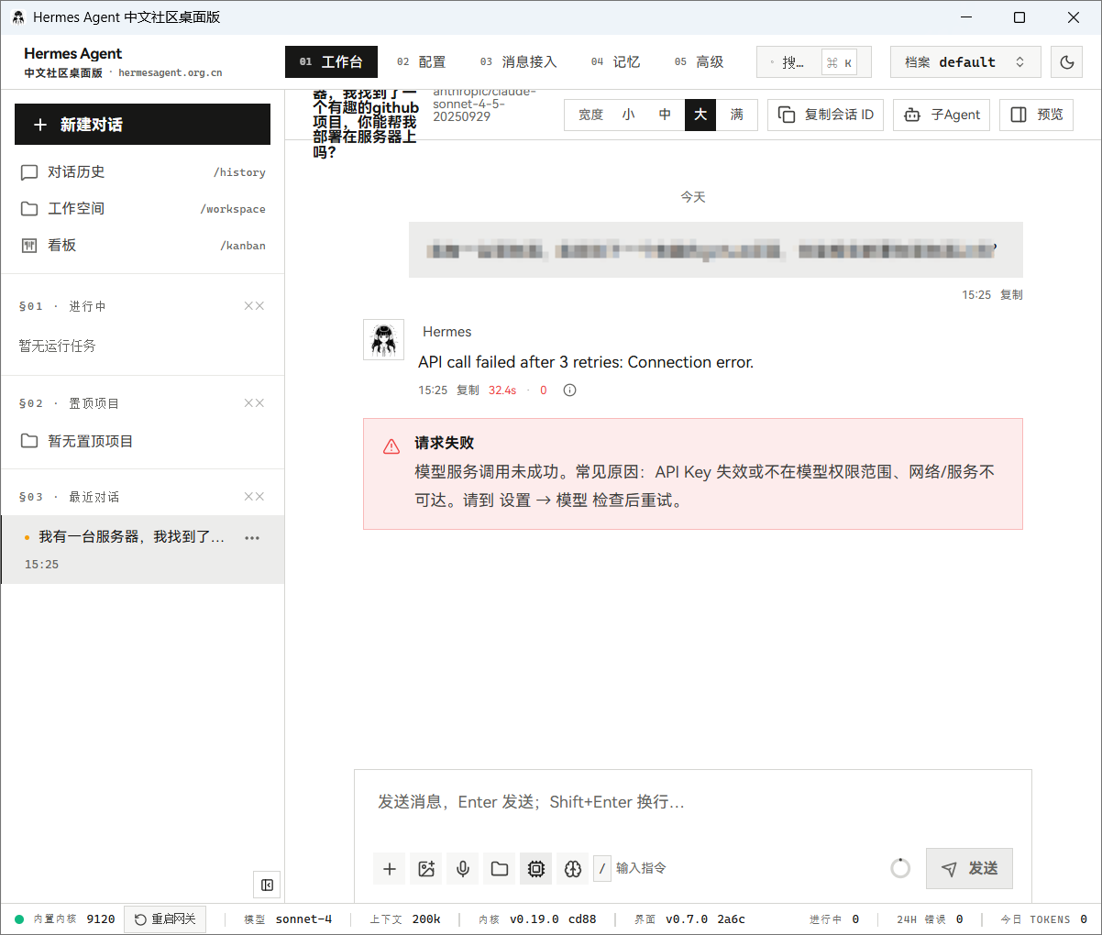Screen dimensions: 1102x935
Task: Click the microphone voice input icon
Action: (x=462, y=868)
